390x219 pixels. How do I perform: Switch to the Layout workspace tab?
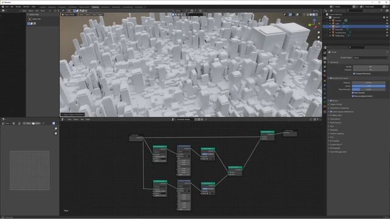point(43,7)
